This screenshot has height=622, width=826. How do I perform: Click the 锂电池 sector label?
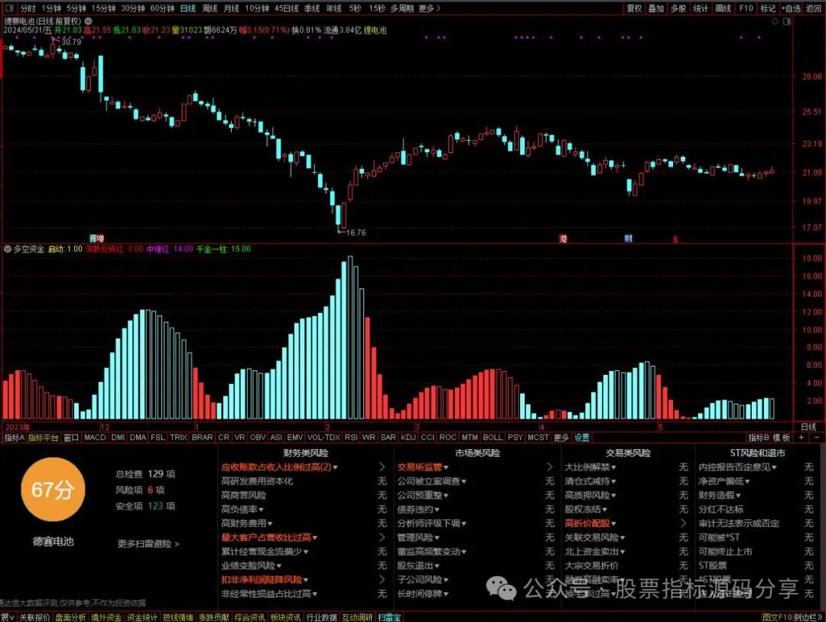coord(375,30)
